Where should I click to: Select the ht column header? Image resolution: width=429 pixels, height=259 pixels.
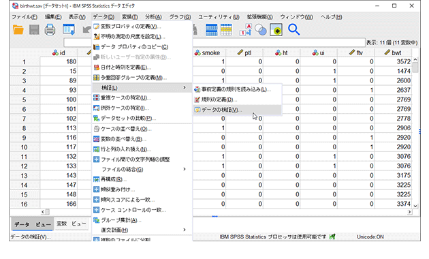click(x=281, y=52)
